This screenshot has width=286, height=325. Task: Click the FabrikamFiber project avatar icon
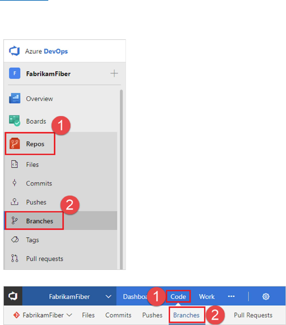pos(14,73)
